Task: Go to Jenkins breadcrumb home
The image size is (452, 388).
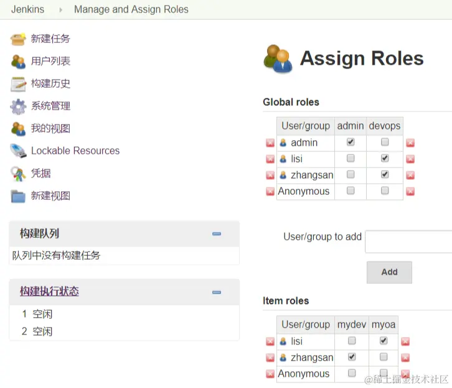Action: 27,9
